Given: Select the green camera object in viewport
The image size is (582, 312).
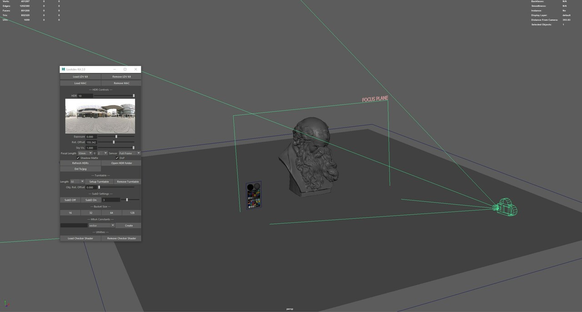Looking at the screenshot, I should pyautogui.click(x=506, y=207).
